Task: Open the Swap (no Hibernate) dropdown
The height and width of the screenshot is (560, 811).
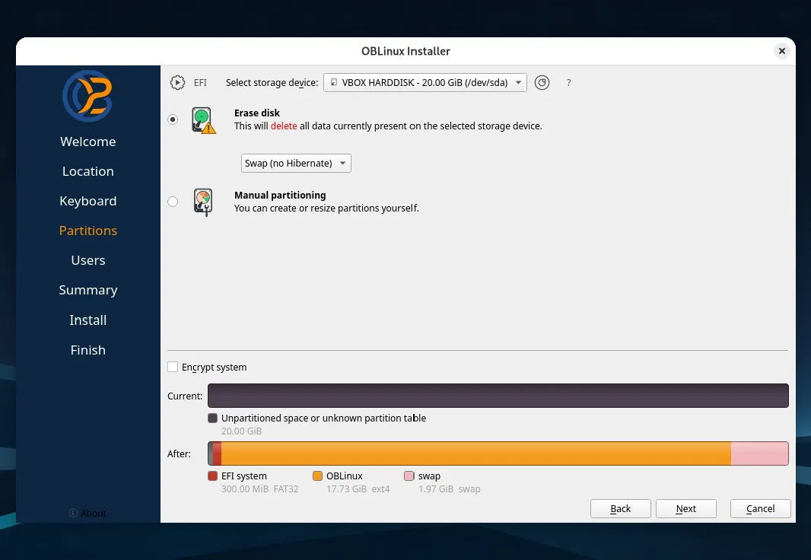Action: point(296,164)
